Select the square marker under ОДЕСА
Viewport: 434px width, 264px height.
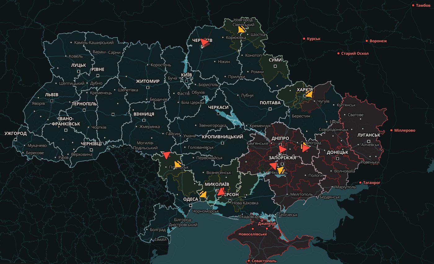click(190, 205)
